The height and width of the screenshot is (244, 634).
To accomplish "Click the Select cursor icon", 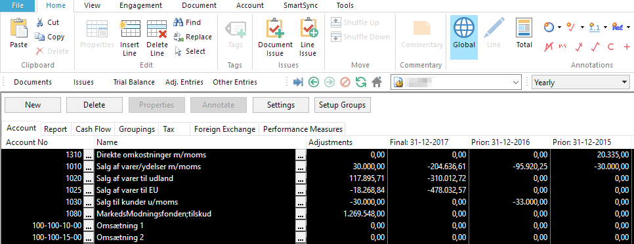I will click(x=179, y=51).
